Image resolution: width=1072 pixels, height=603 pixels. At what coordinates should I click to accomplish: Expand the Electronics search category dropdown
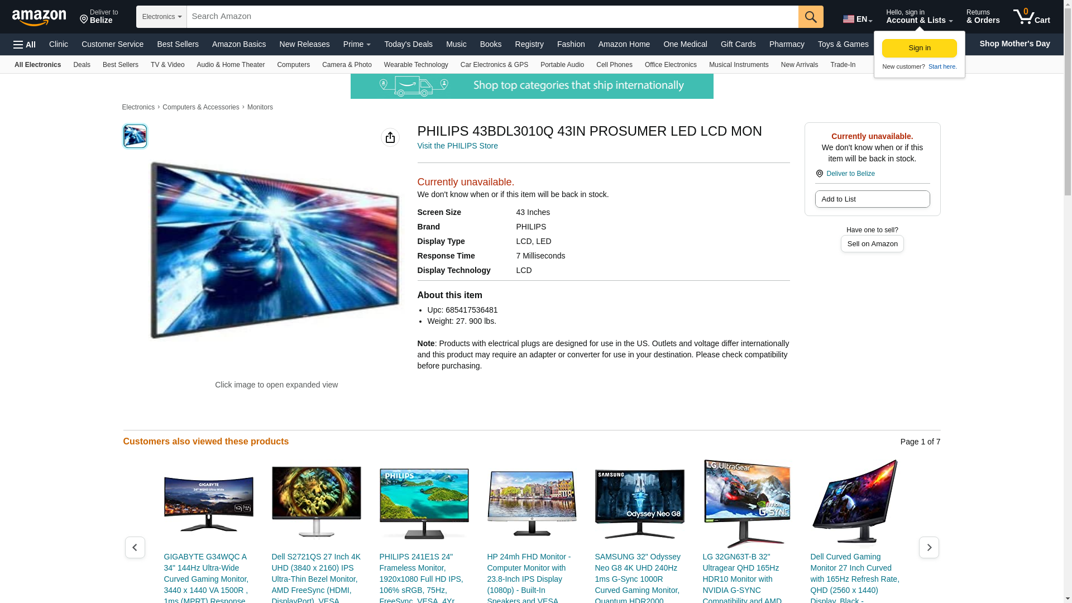tap(161, 17)
